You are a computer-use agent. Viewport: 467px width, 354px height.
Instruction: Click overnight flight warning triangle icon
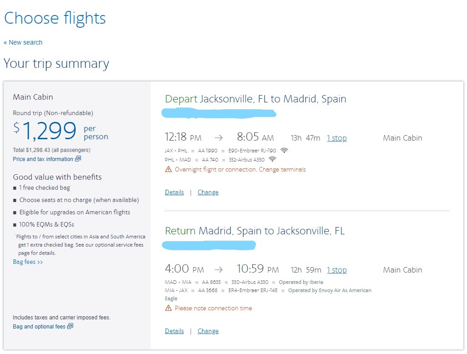(168, 169)
